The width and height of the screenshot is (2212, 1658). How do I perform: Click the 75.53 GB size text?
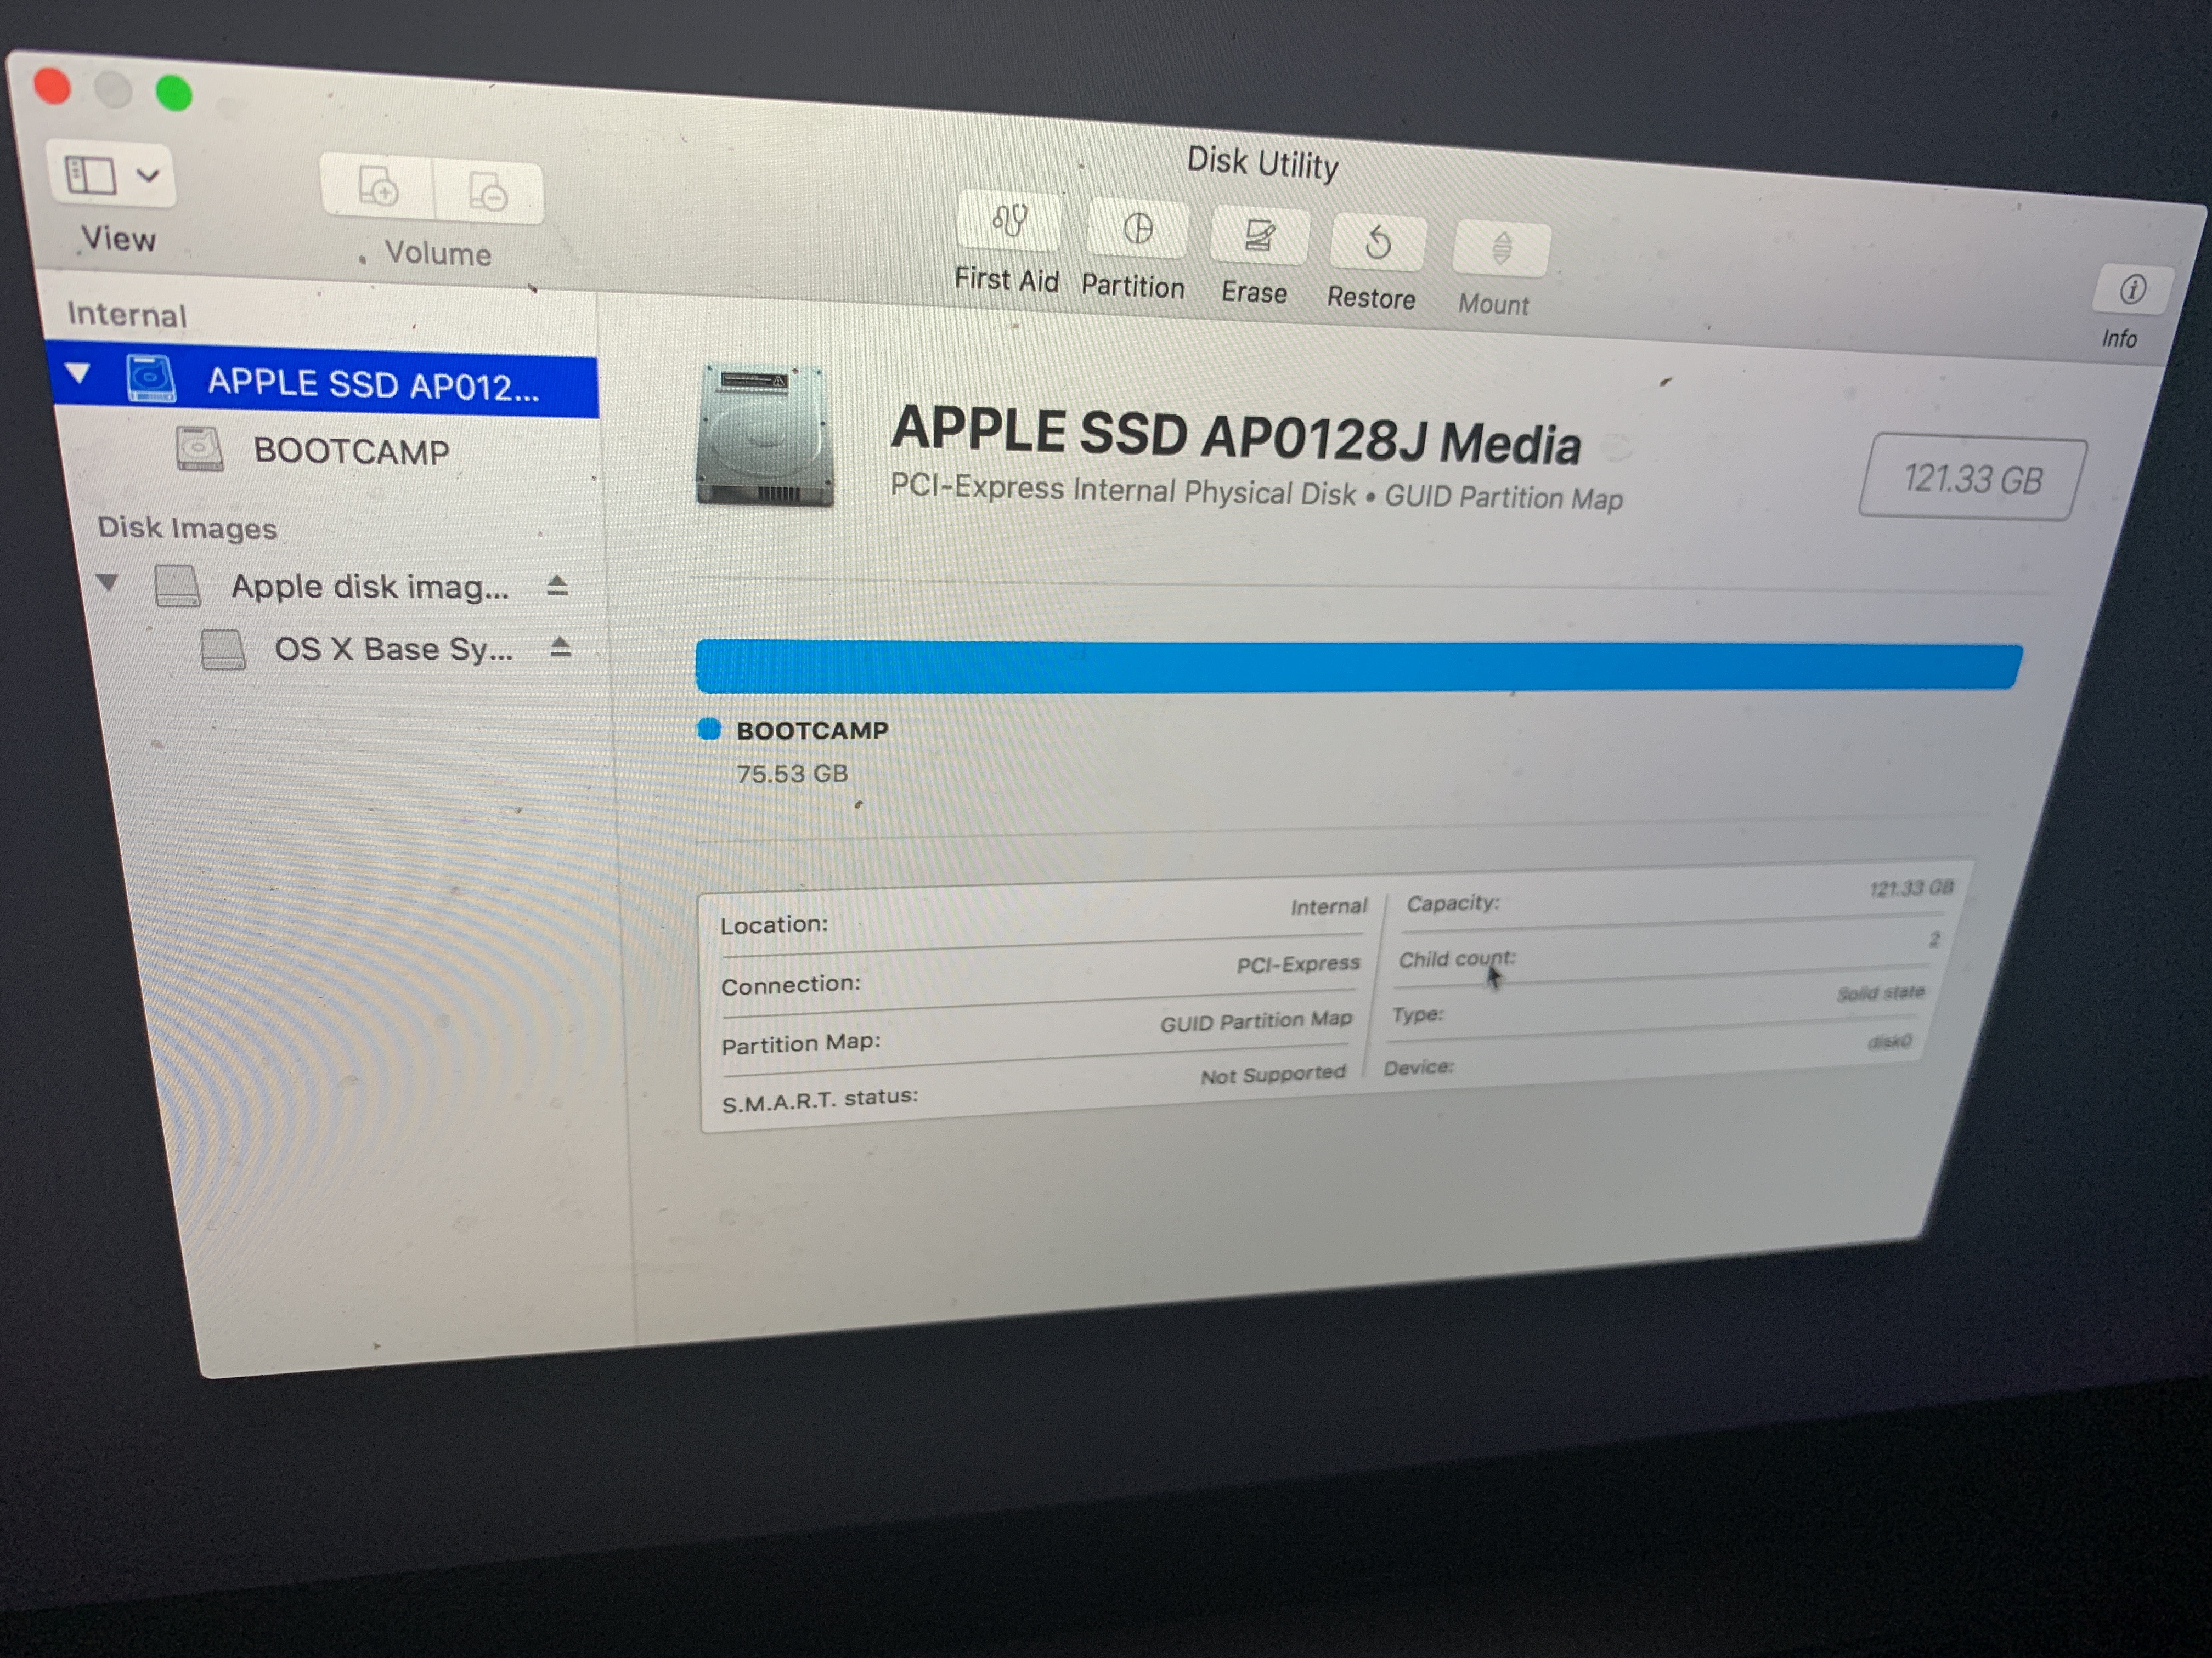click(792, 774)
